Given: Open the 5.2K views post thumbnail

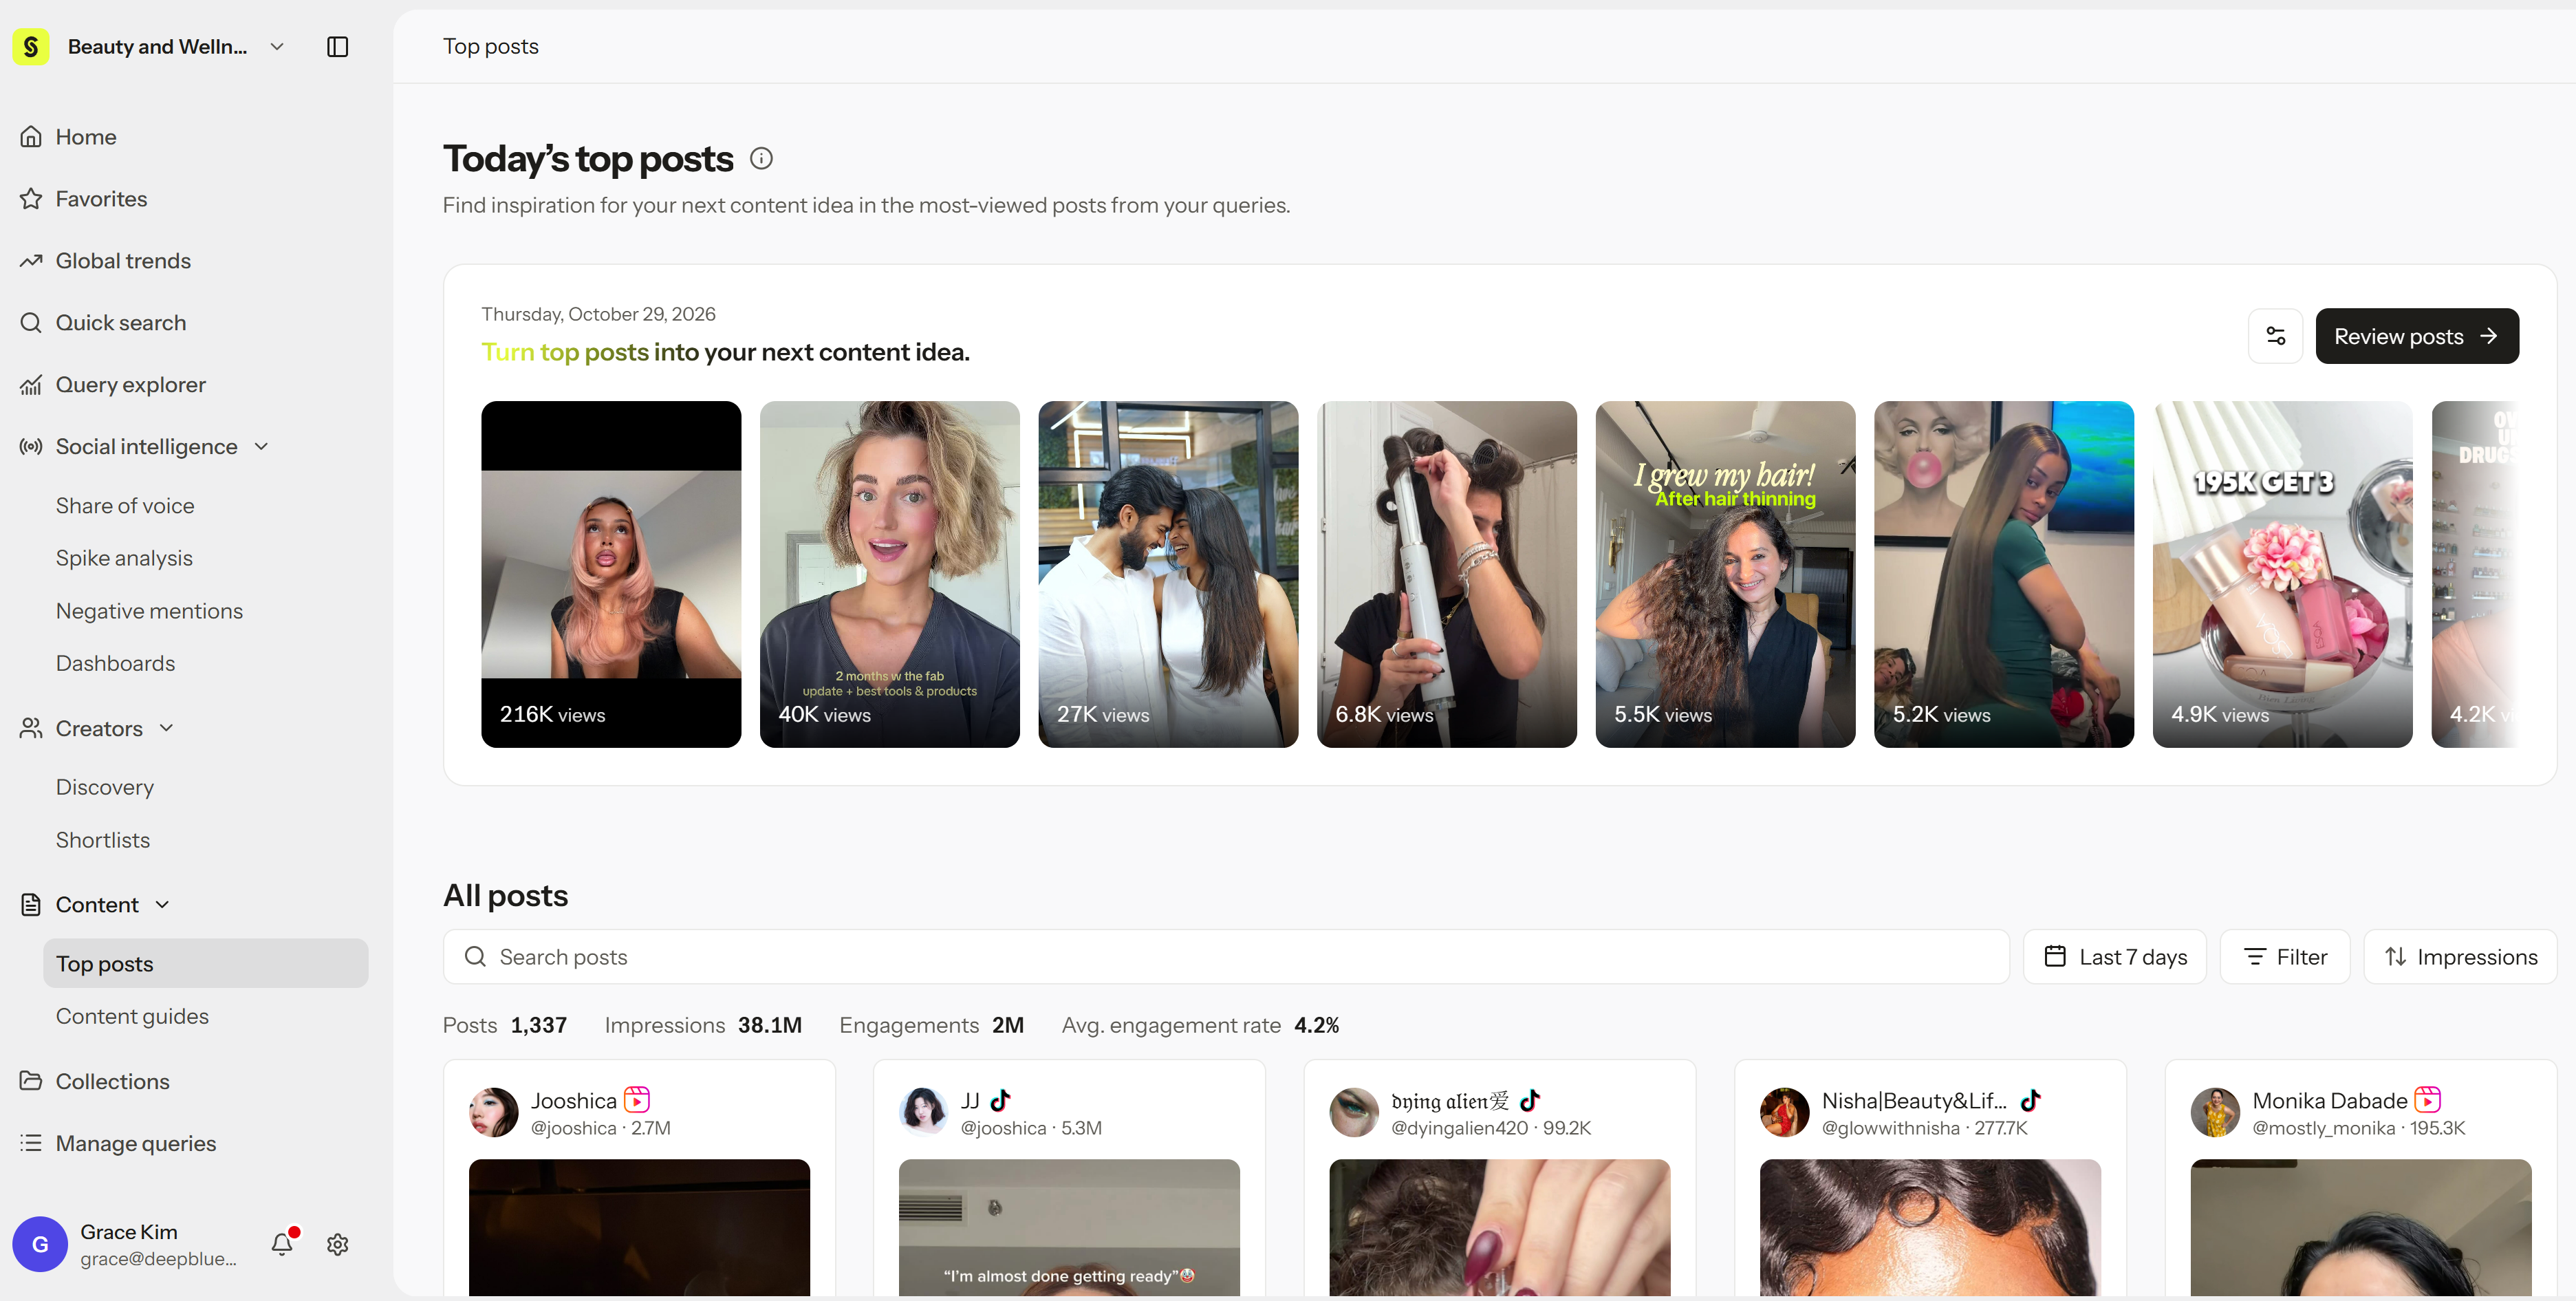Looking at the screenshot, I should (2003, 574).
